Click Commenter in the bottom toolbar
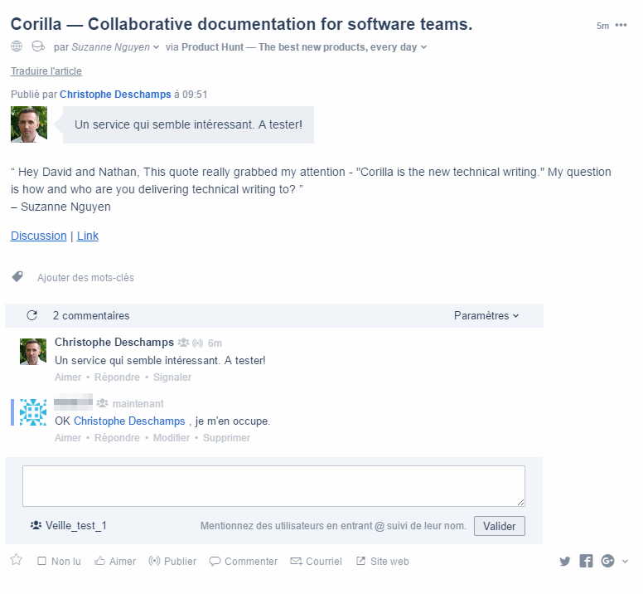Image resolution: width=643 pixels, height=594 pixels. click(244, 562)
